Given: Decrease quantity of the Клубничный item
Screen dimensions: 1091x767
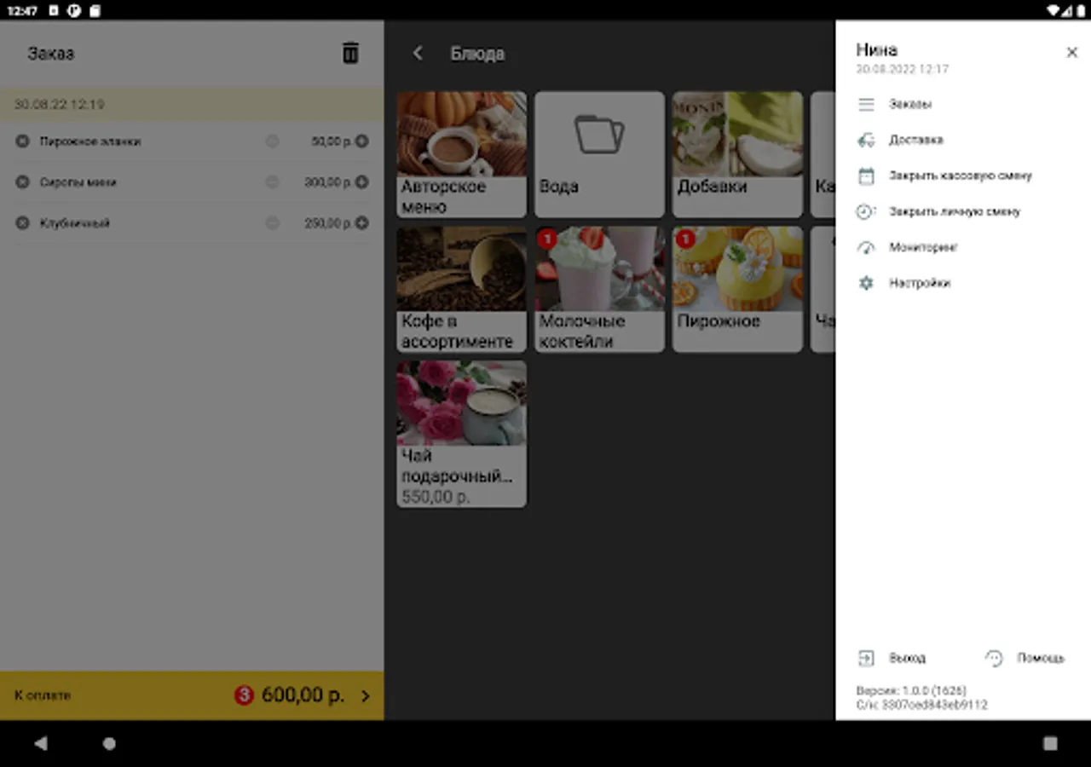Looking at the screenshot, I should click(x=272, y=223).
